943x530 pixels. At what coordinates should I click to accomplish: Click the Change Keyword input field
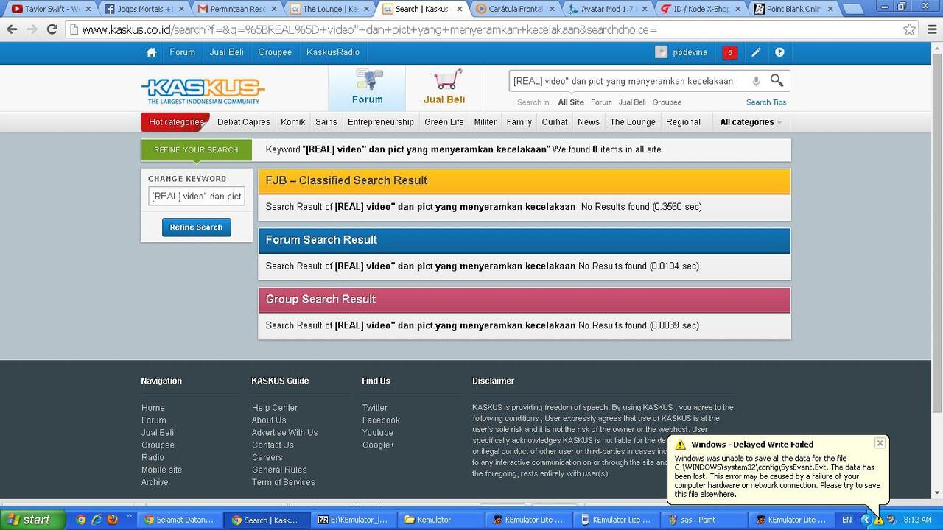(197, 196)
